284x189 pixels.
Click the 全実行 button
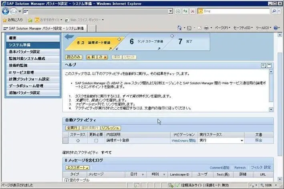click(x=72, y=128)
